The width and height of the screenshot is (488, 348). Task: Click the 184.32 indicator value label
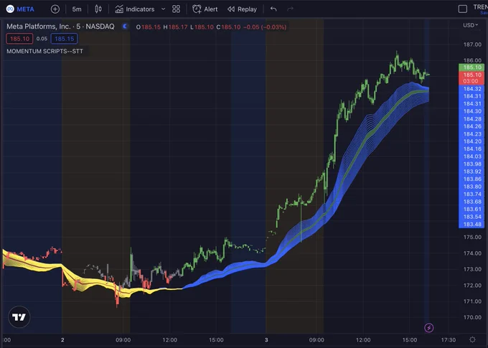click(x=471, y=89)
